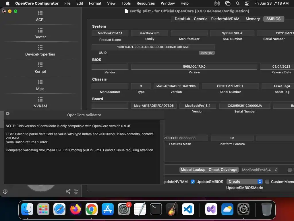Screen dimensions: 294x221
Task: Open the Weather app from the Dock
Action: 227,209
